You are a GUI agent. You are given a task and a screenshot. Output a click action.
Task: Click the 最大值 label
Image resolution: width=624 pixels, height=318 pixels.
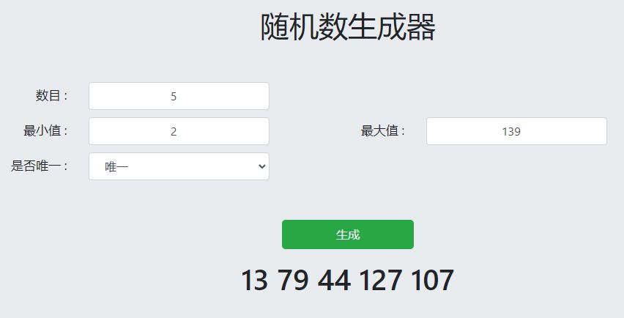(x=382, y=131)
